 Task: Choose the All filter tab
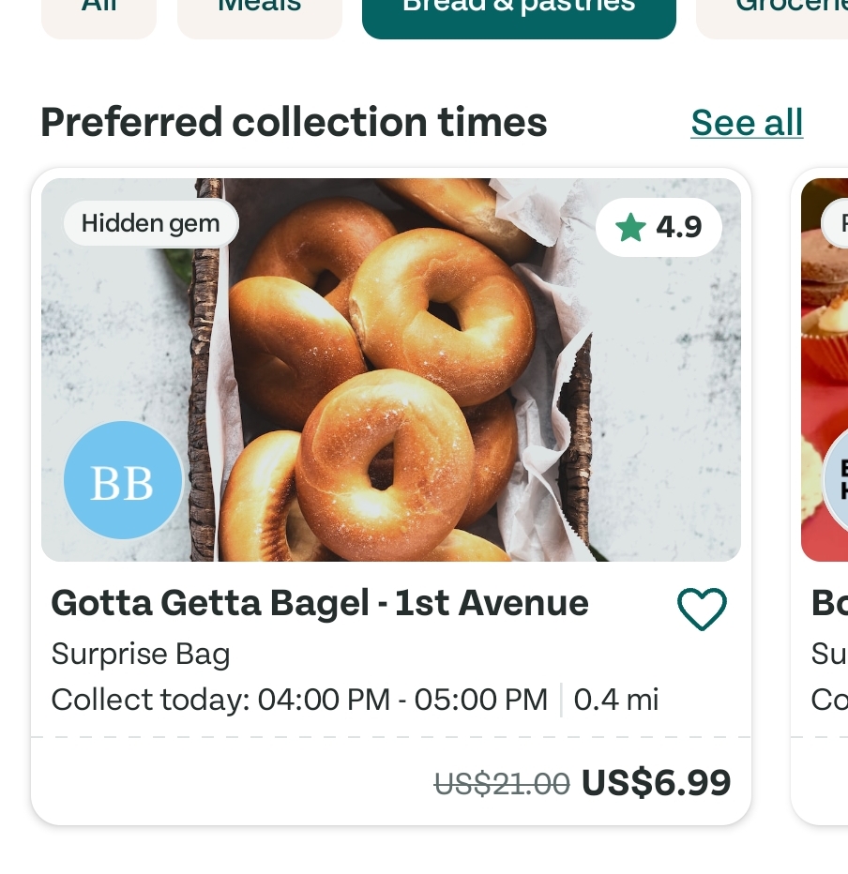point(98,12)
